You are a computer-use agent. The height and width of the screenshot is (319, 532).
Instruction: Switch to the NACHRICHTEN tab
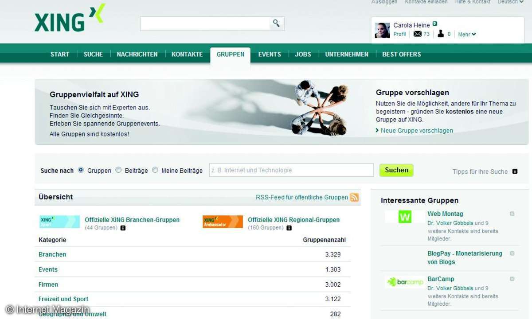[x=137, y=54]
